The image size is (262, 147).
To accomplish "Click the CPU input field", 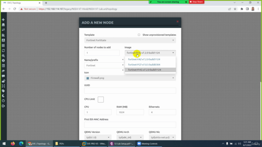I will coord(98,112).
